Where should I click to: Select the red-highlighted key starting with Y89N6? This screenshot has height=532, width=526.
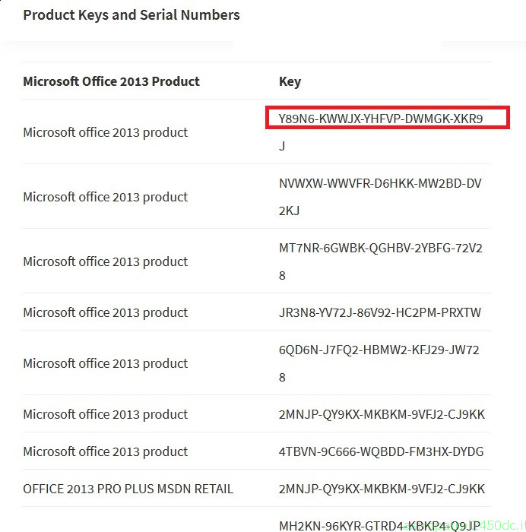pos(381,119)
